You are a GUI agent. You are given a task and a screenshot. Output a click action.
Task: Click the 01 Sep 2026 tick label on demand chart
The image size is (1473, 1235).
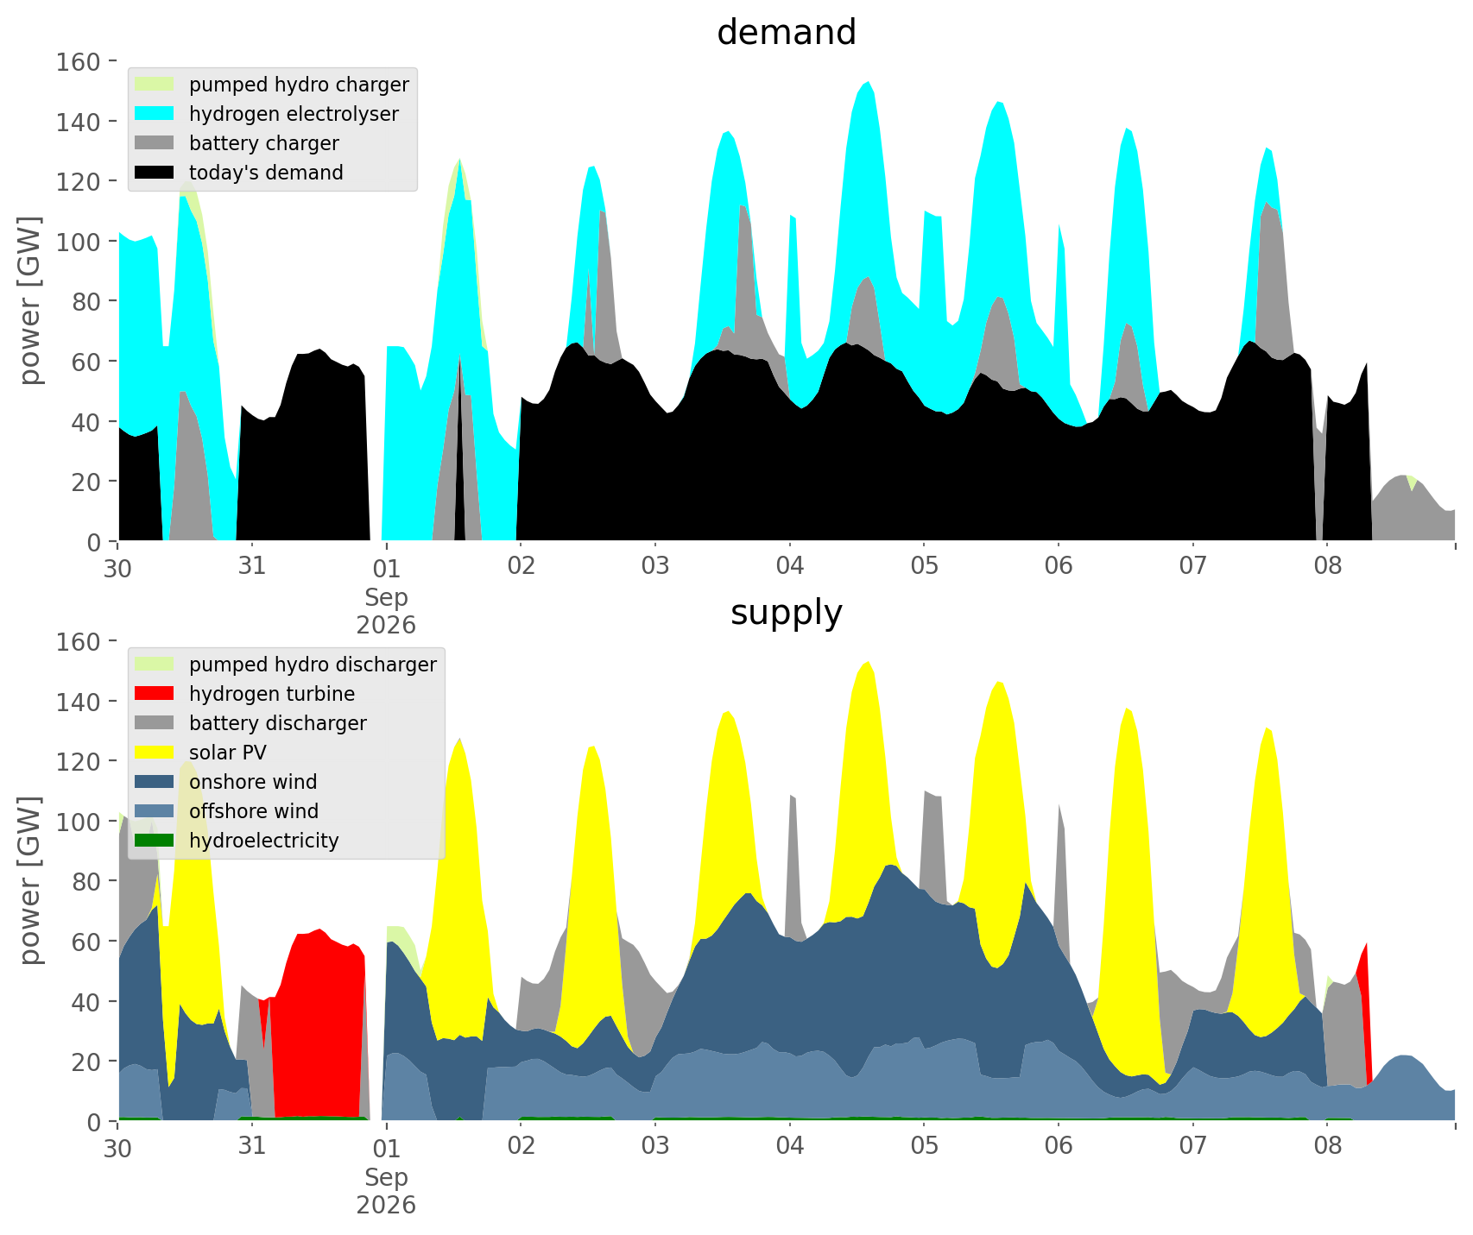pyautogui.click(x=386, y=596)
